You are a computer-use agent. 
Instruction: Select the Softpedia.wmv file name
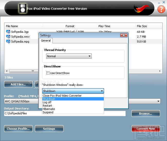pos(21,37)
